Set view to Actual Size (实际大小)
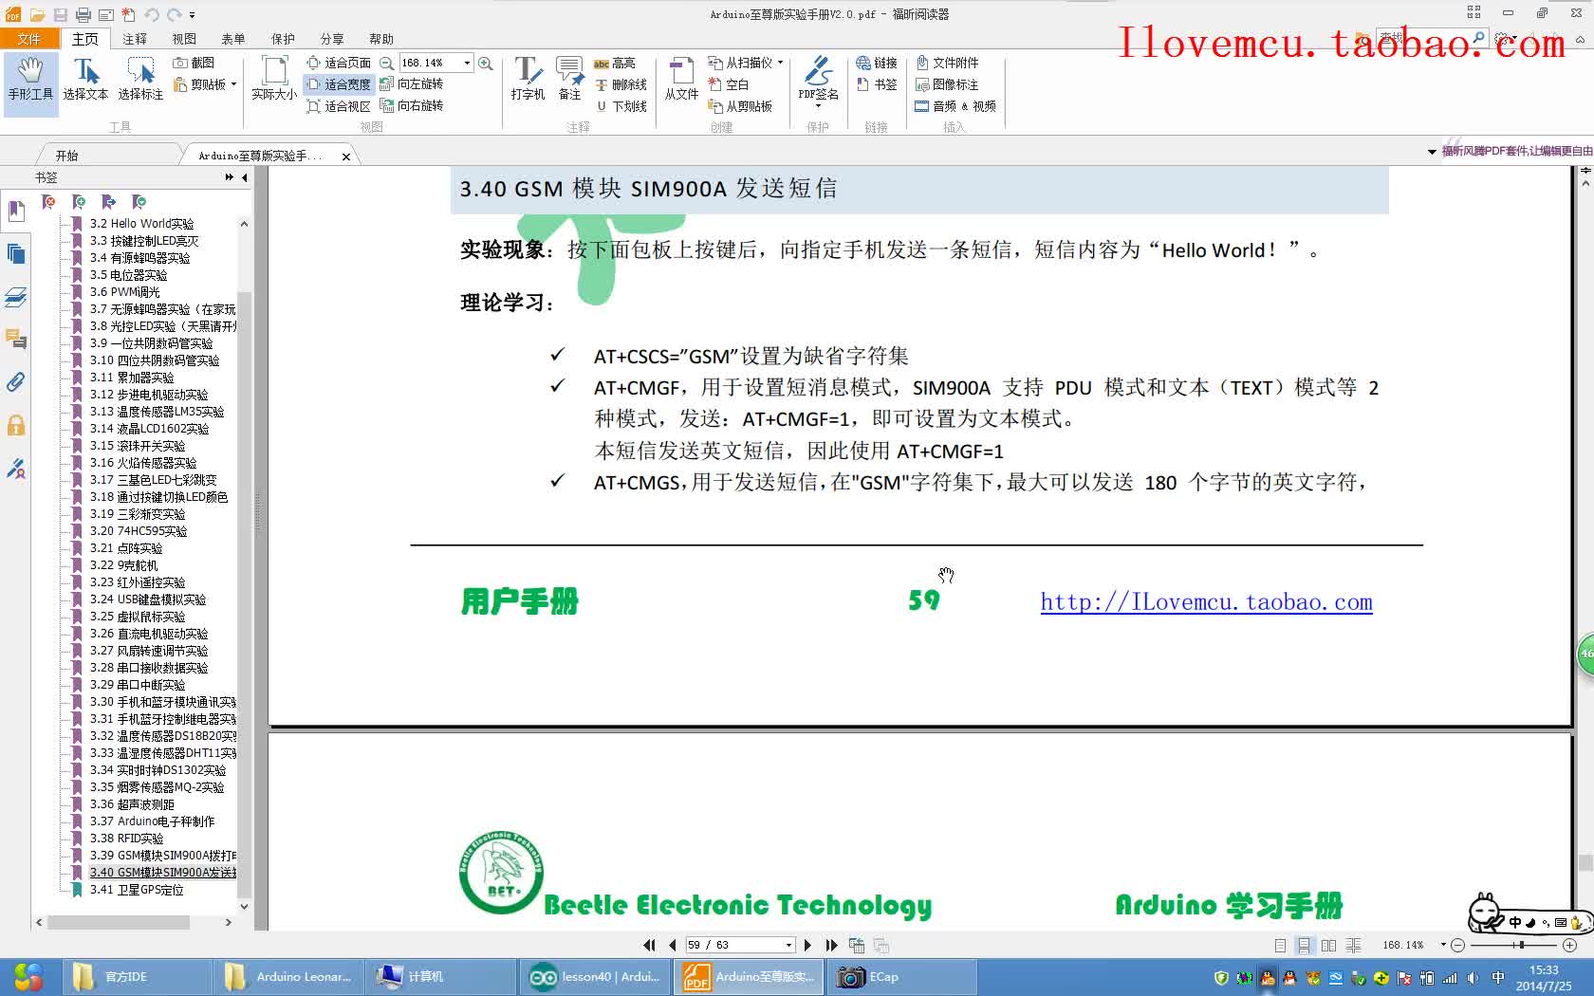The image size is (1594, 996). click(x=274, y=79)
